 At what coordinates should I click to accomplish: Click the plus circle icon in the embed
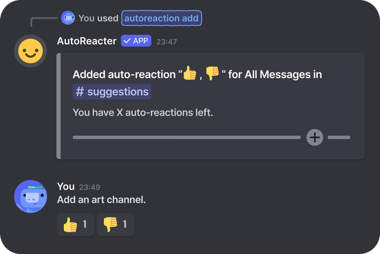[x=315, y=137]
